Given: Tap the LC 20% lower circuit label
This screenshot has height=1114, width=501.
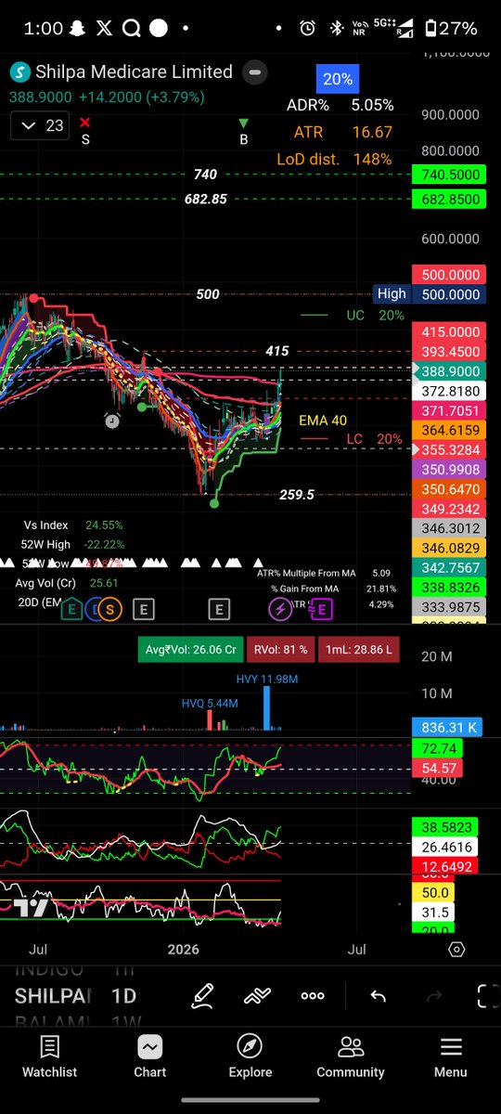Looking at the screenshot, I should pyautogui.click(x=375, y=438).
